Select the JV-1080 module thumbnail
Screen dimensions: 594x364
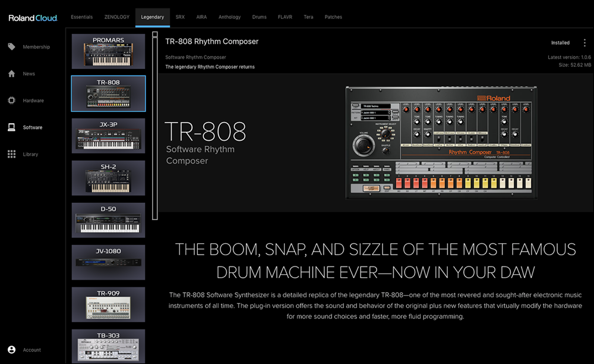pos(108,262)
